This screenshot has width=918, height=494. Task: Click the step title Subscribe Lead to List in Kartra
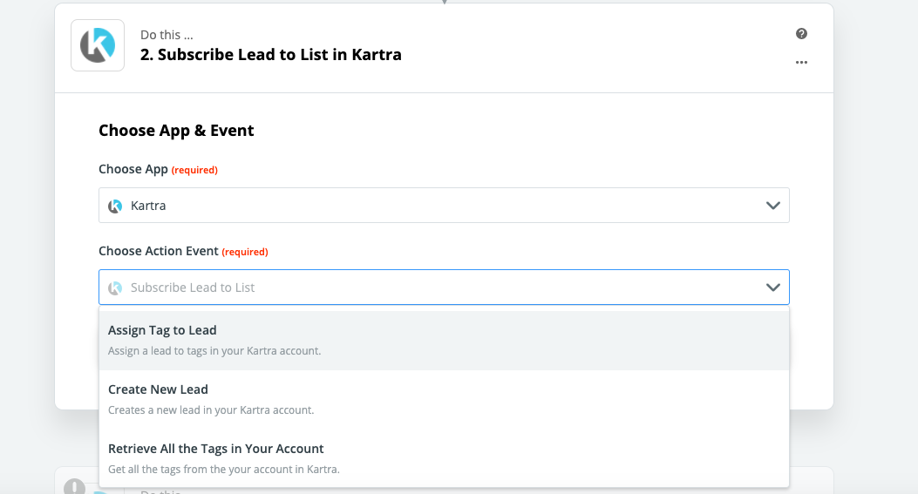pyautogui.click(x=271, y=54)
